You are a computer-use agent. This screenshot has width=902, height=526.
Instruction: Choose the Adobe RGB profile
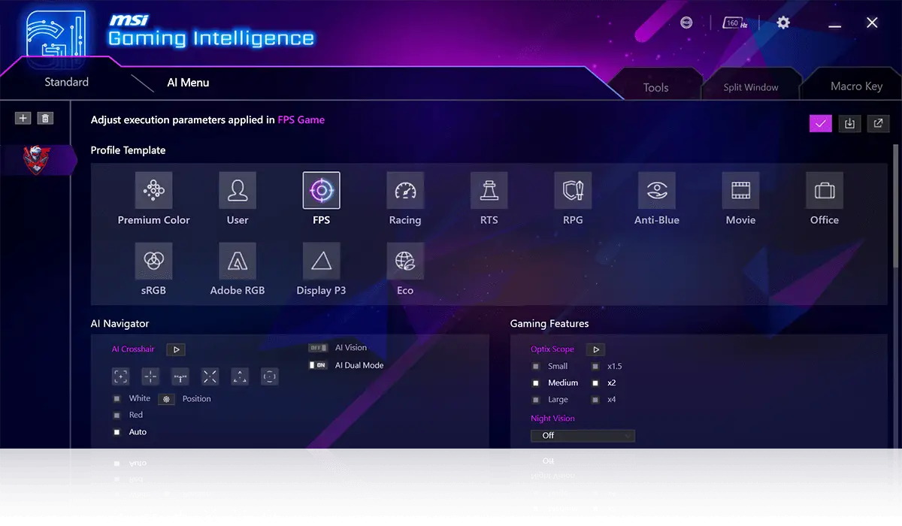(x=238, y=261)
